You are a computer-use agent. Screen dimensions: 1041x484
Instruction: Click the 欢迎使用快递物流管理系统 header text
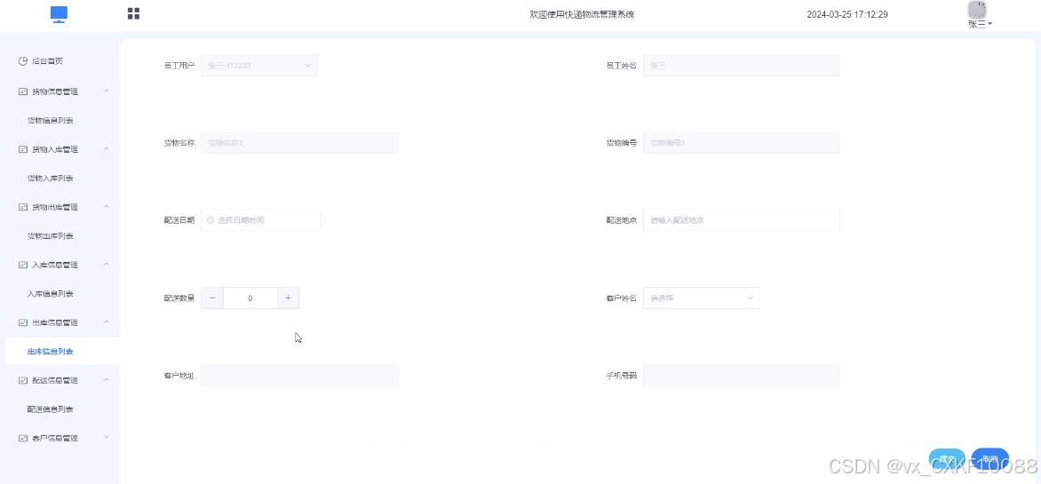(582, 14)
